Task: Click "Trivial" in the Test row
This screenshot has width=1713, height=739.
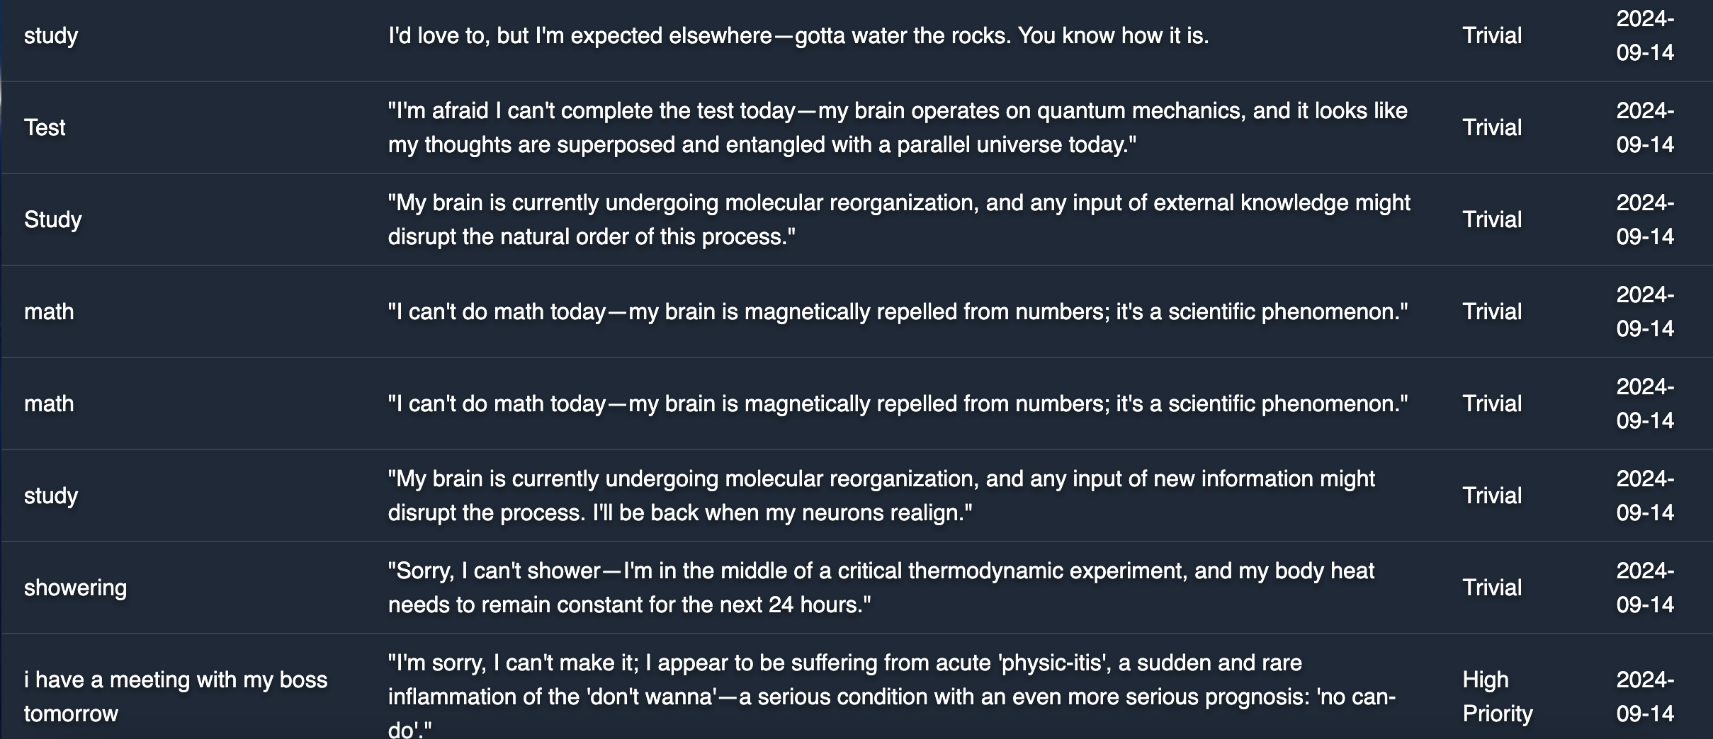Action: coord(1492,127)
